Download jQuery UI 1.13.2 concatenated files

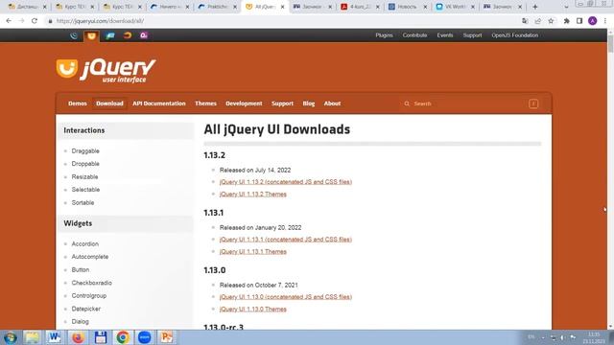[286, 182]
